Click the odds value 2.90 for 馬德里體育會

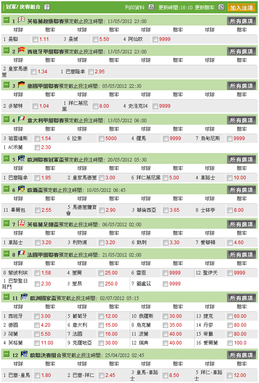click(110, 210)
